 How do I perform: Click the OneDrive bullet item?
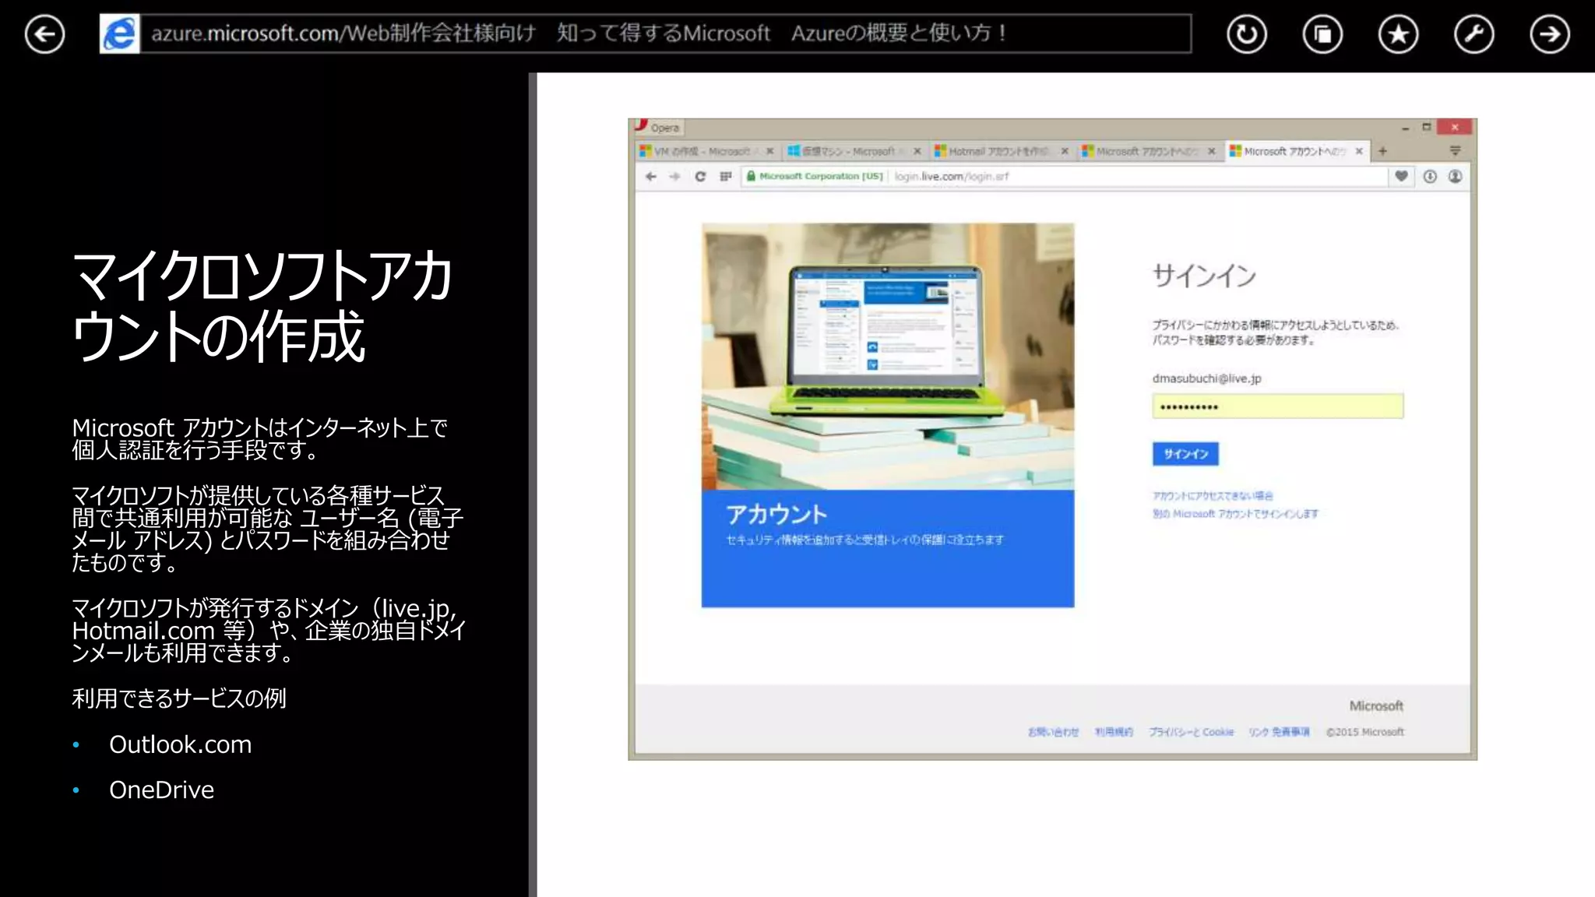[161, 790]
